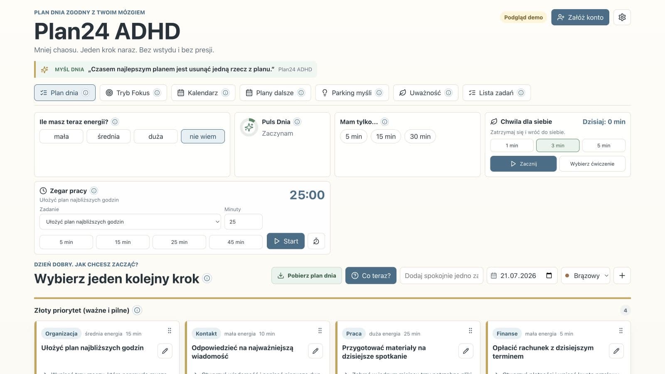Show info for Lista zadań tab
This screenshot has height=374, width=665.
click(521, 93)
